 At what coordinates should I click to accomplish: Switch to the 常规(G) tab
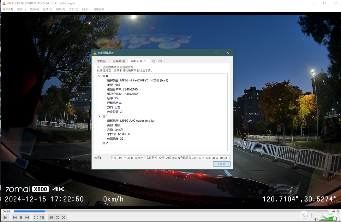(102, 61)
